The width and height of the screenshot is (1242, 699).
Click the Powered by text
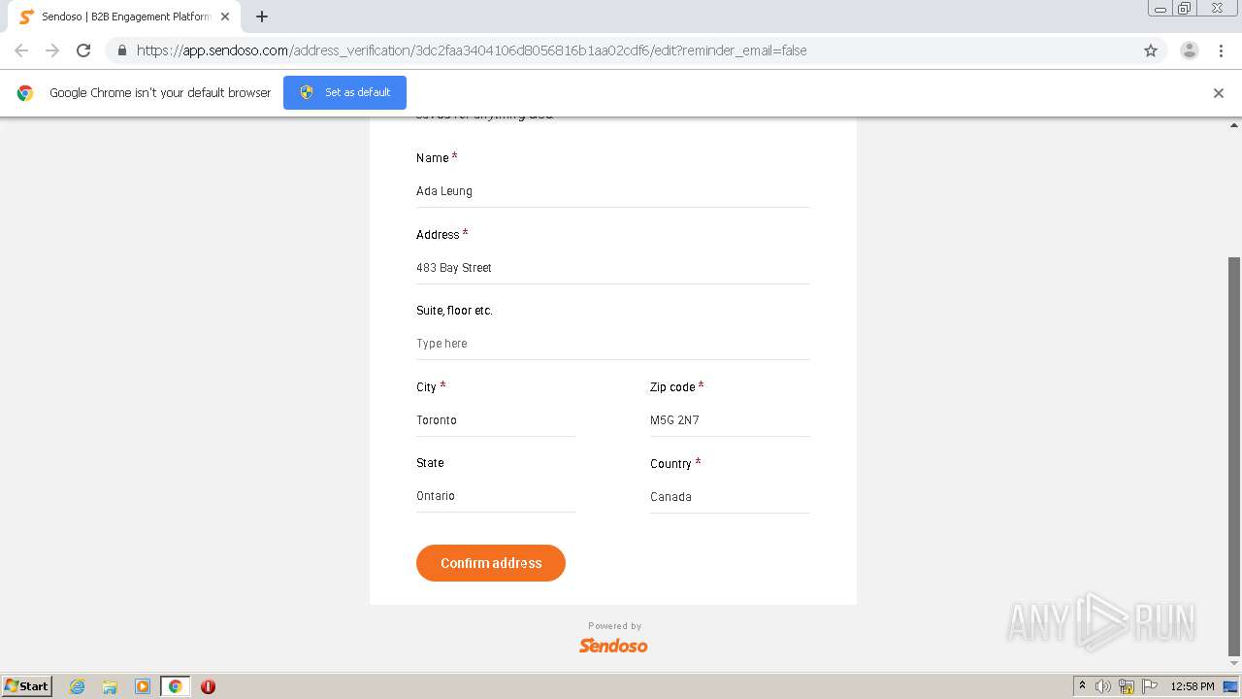pyautogui.click(x=614, y=626)
